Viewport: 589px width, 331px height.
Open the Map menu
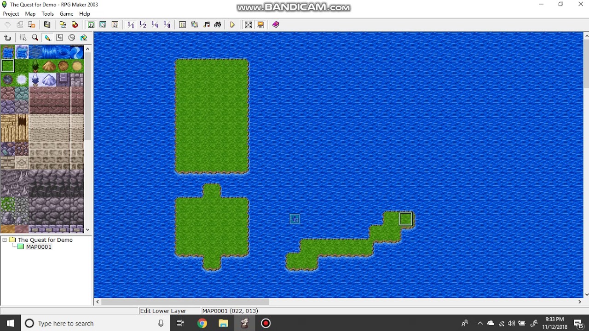tap(30, 14)
